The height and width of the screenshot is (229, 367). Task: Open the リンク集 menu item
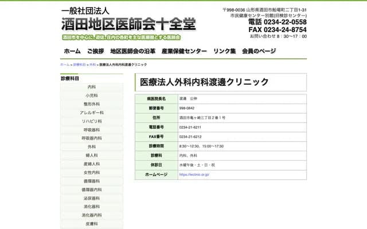pos(224,51)
